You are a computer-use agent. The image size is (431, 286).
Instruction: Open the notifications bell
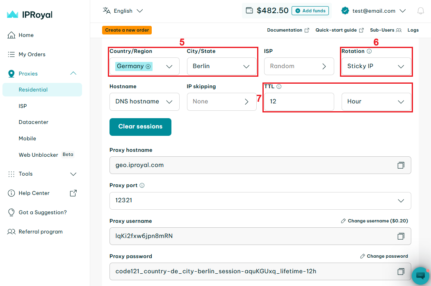click(x=421, y=11)
